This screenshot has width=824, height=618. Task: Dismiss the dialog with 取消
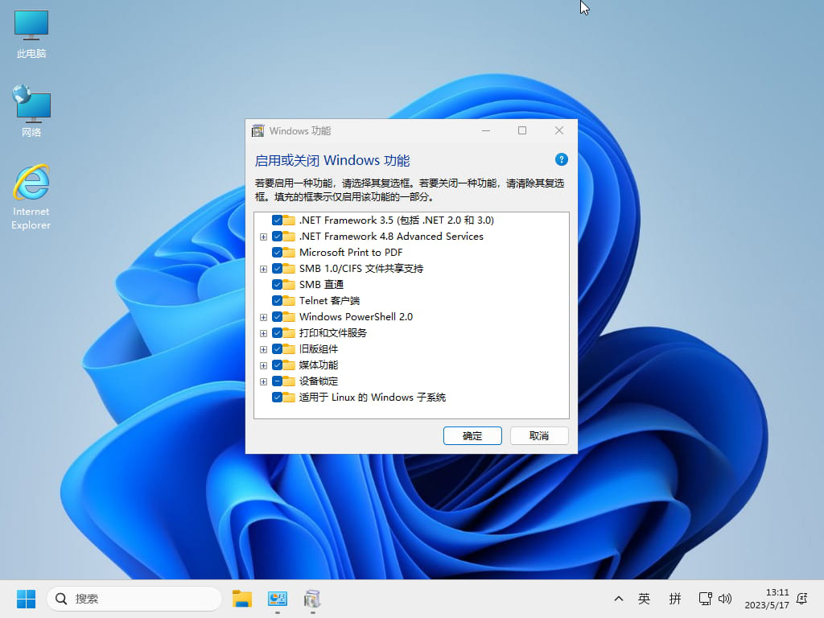539,435
